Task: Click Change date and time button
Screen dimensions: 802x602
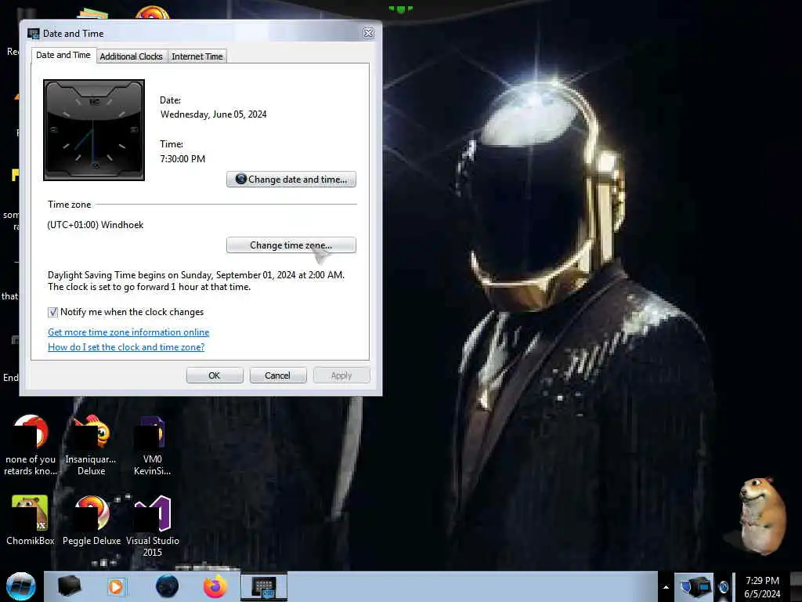Action: coord(291,180)
